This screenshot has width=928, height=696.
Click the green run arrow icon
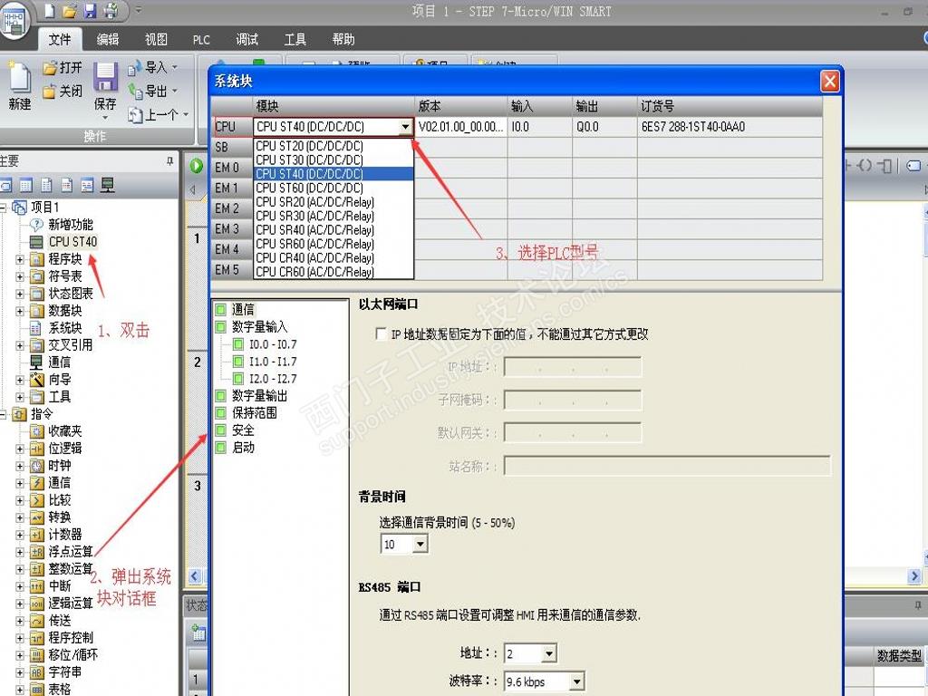[x=197, y=167]
